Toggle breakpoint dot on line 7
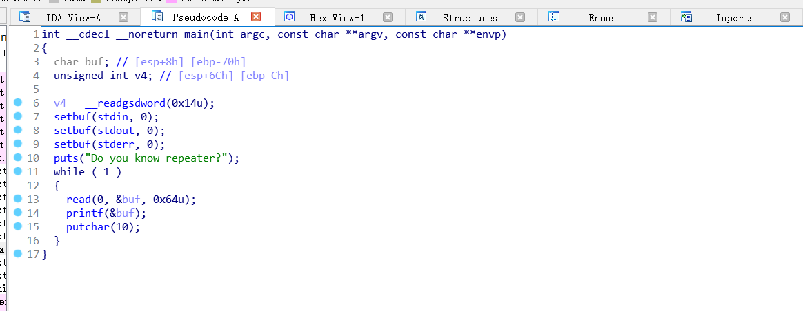The image size is (803, 311). (x=19, y=116)
